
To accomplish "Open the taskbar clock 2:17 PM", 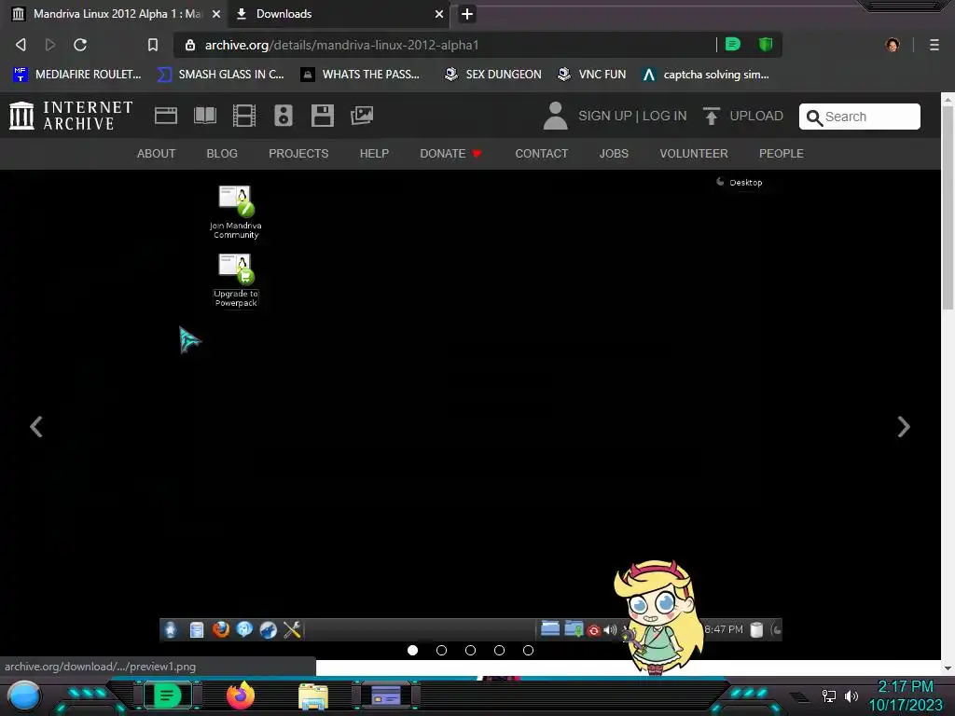I will [906, 695].
